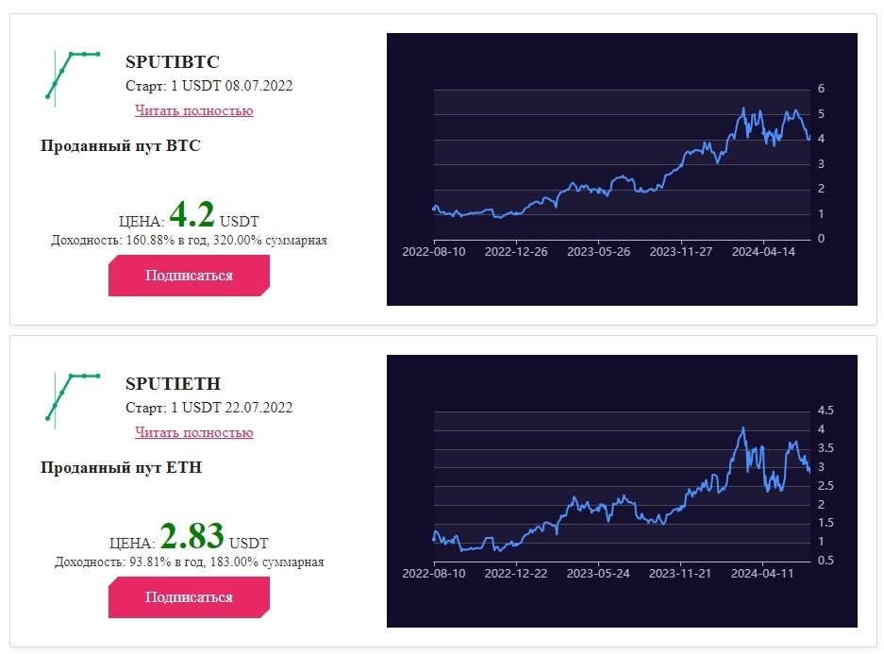The image size is (884, 654).
Task: Click the "Проданный пут ETH" heading
Action: 121,467
